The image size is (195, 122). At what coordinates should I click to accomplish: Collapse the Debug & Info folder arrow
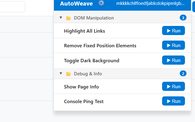(61, 74)
